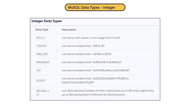The width and height of the screenshot is (187, 105).
Task: Click the 'MySQL Data Types - Integer' title badge
Action: click(x=95, y=7)
